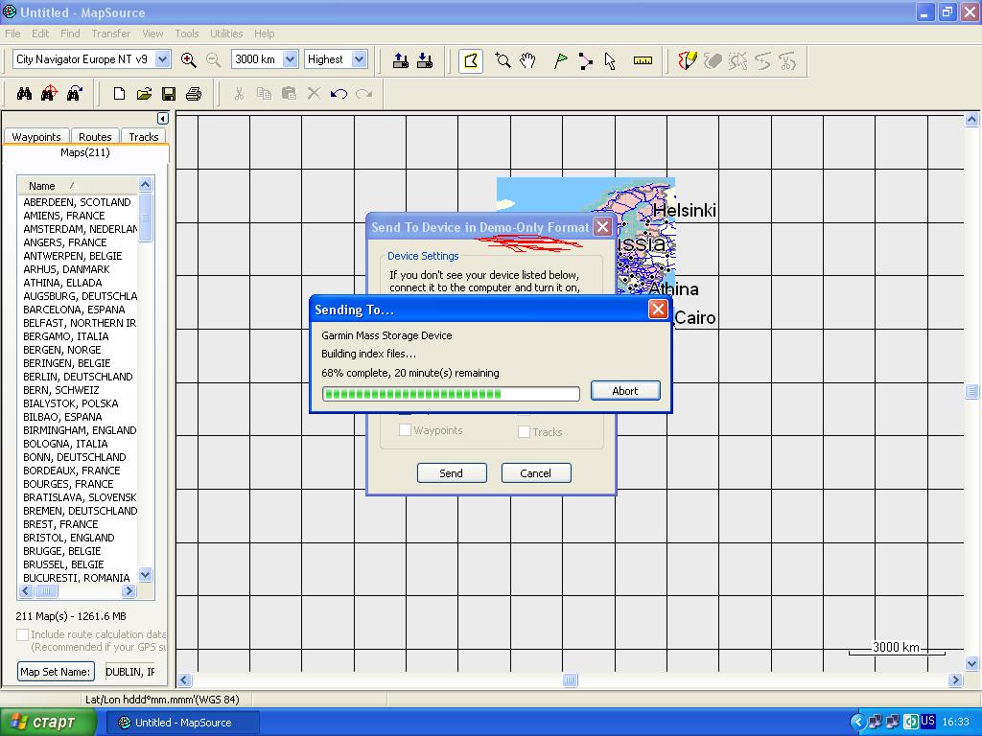
Task: Click the Zoom In magnifier icon
Action: (189, 60)
